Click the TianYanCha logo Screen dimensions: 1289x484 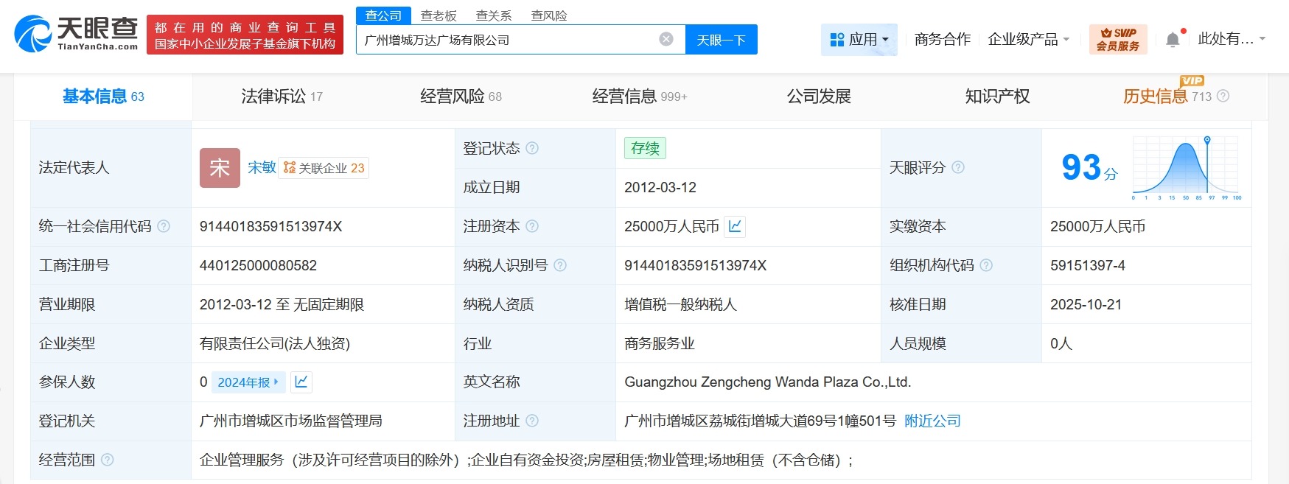[76, 34]
